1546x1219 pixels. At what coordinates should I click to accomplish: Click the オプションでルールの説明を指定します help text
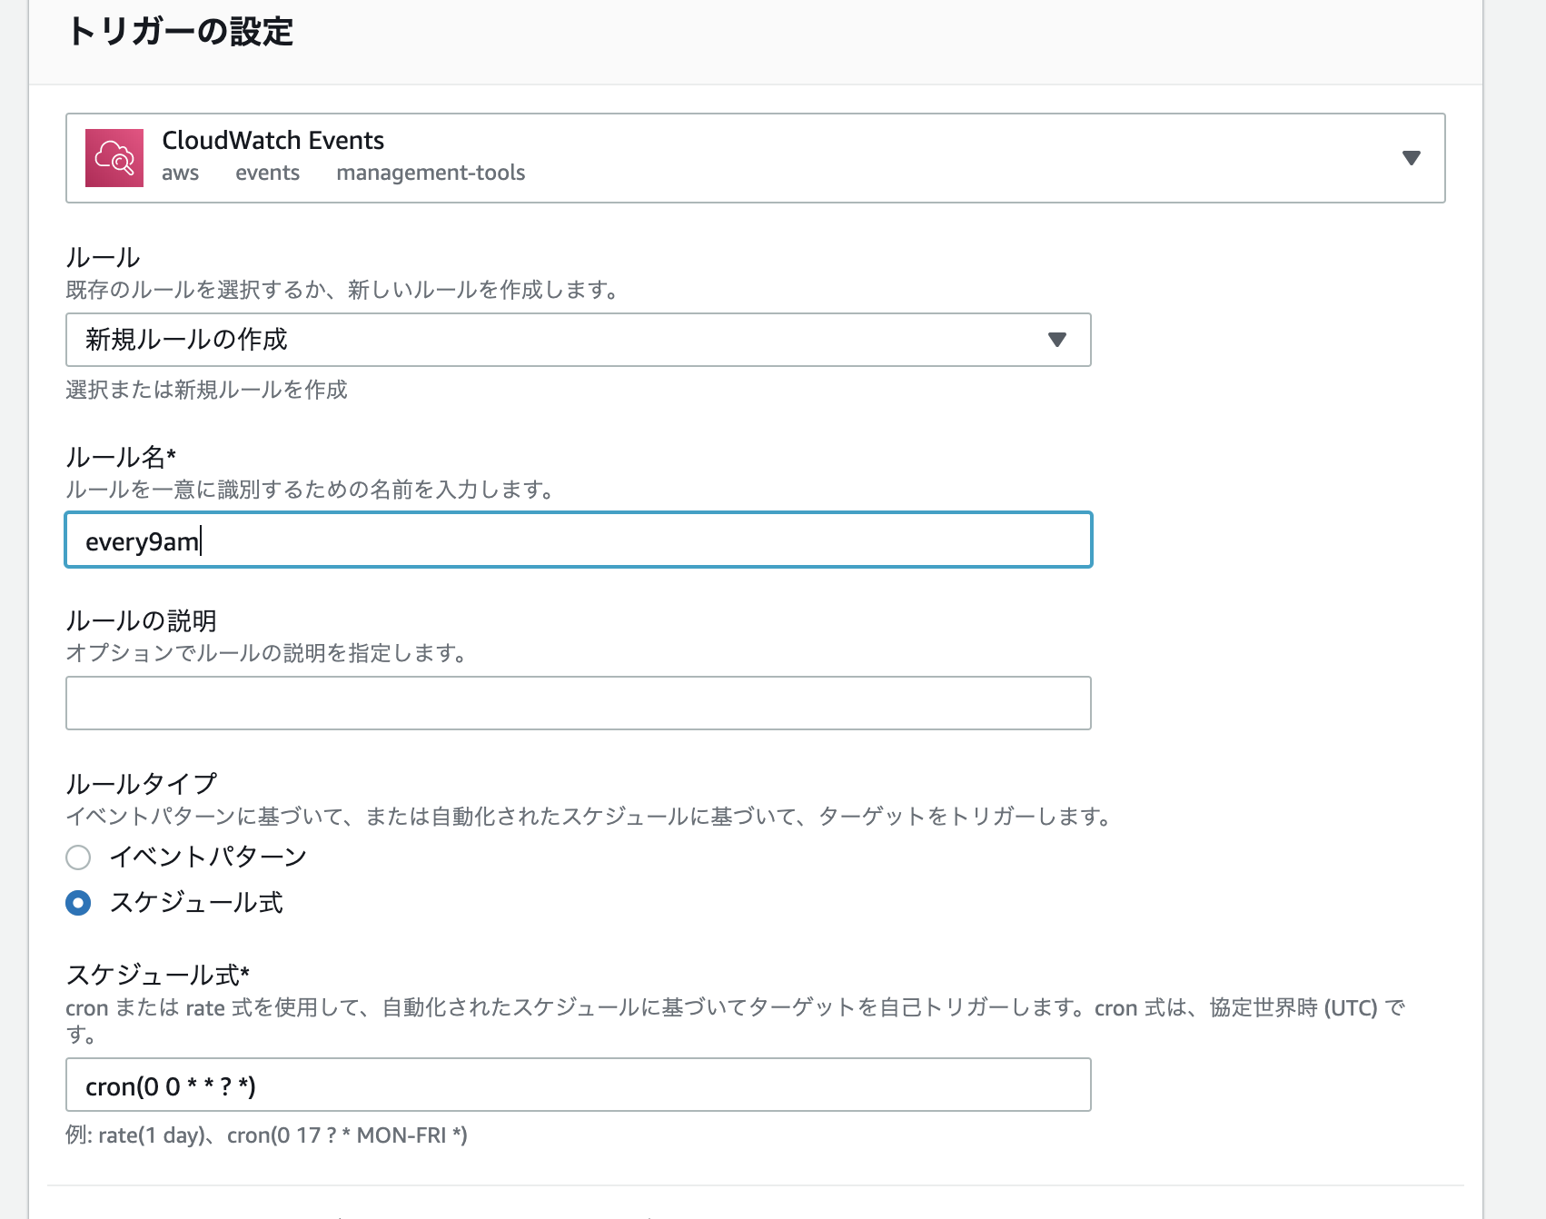(266, 653)
